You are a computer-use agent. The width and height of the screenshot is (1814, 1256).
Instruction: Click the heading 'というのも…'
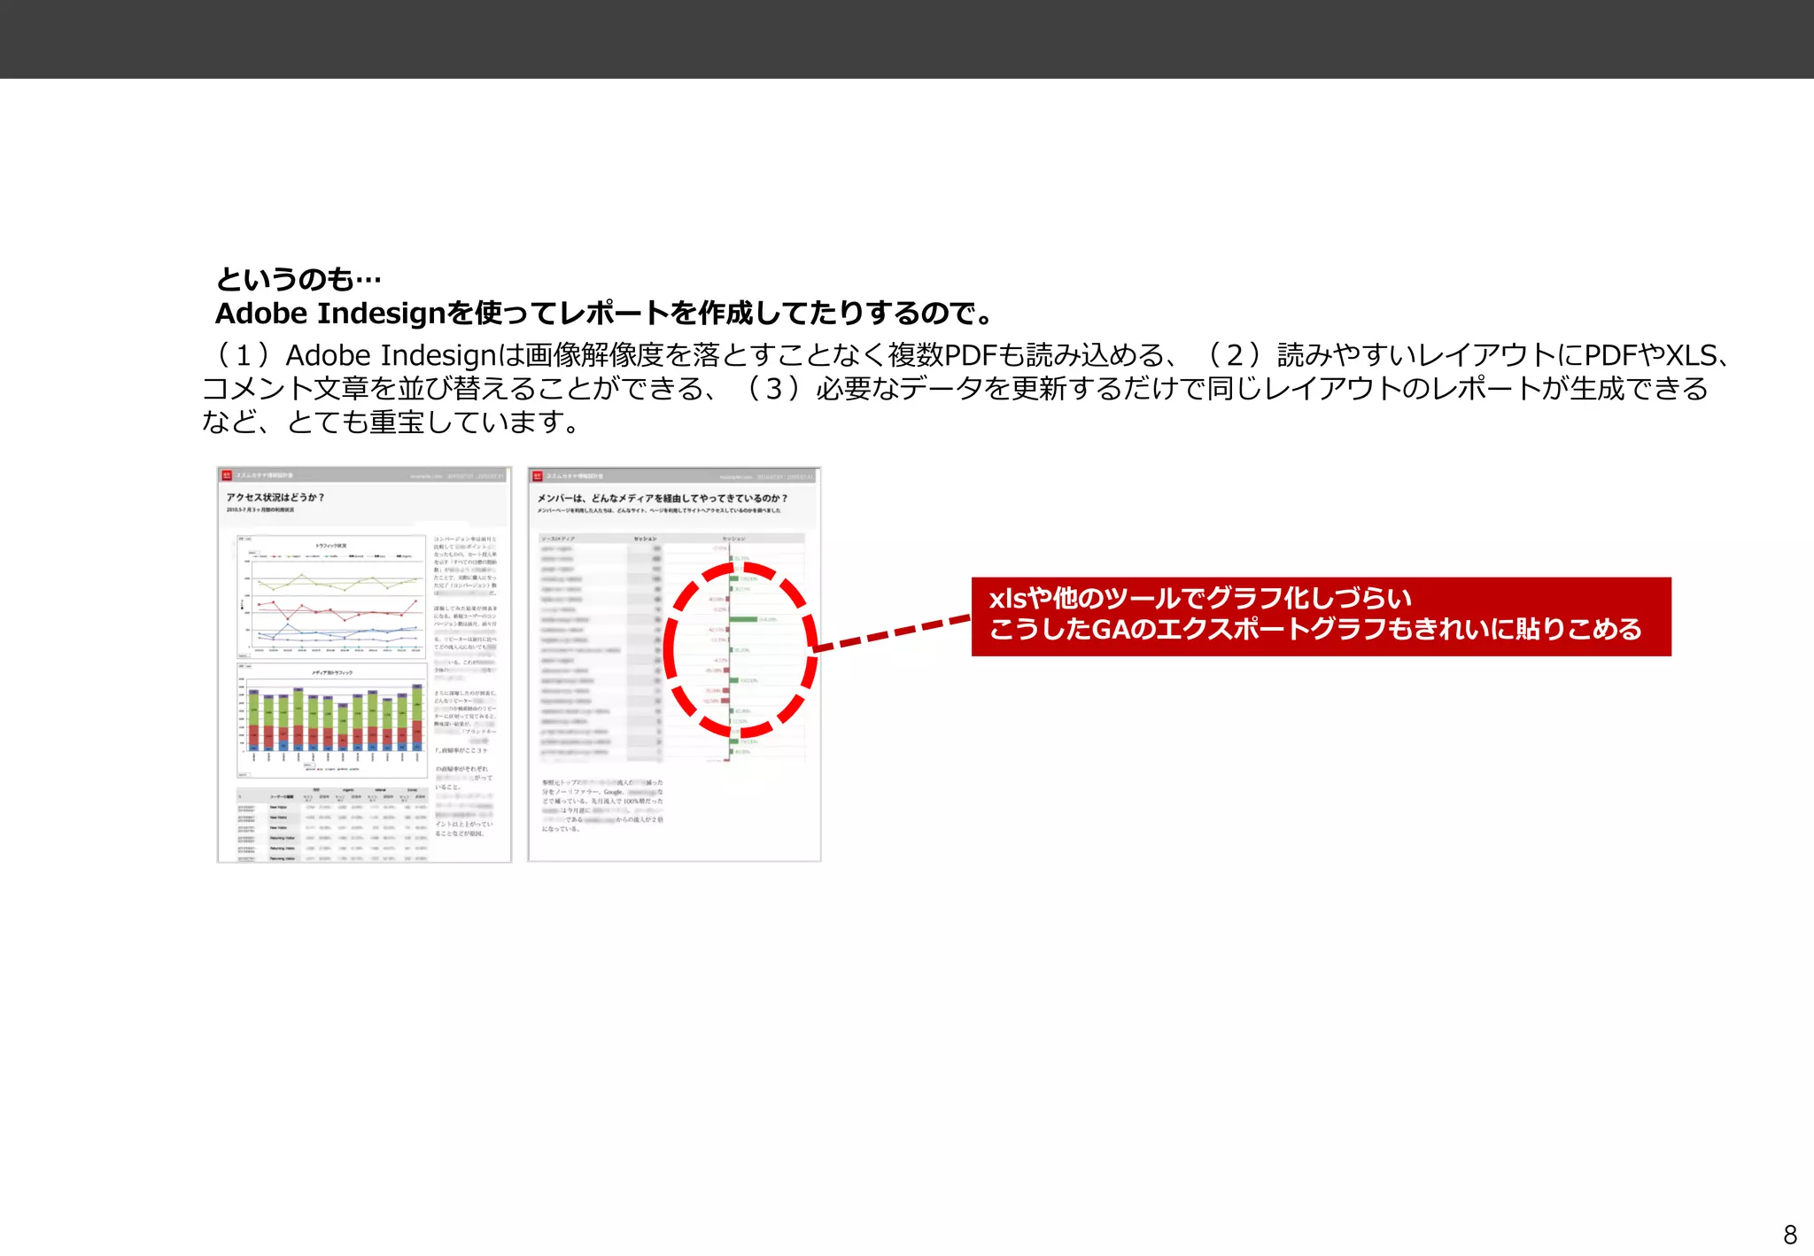(298, 279)
